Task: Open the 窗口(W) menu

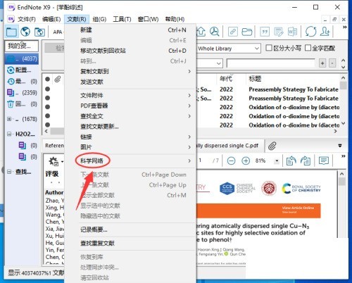Action: [148, 19]
